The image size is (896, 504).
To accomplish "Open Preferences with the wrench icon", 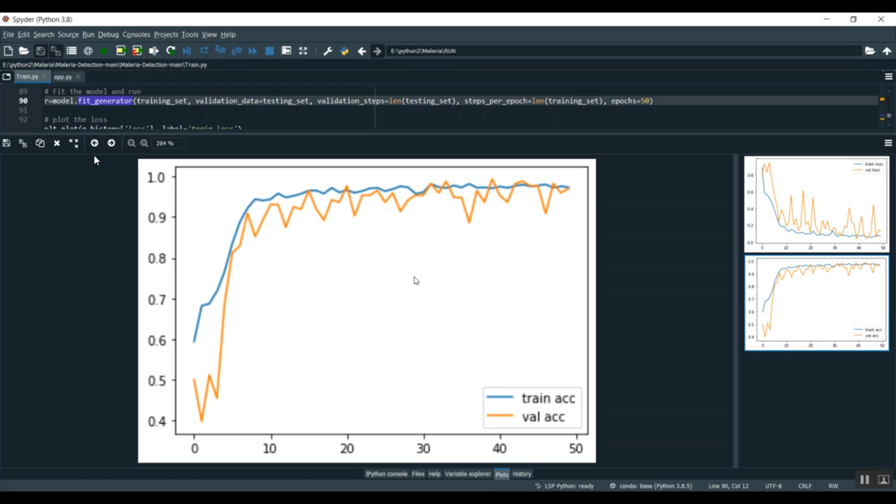I will pyautogui.click(x=328, y=51).
